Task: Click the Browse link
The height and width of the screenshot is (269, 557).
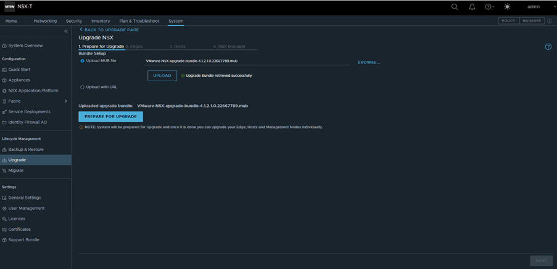Action: (x=369, y=62)
